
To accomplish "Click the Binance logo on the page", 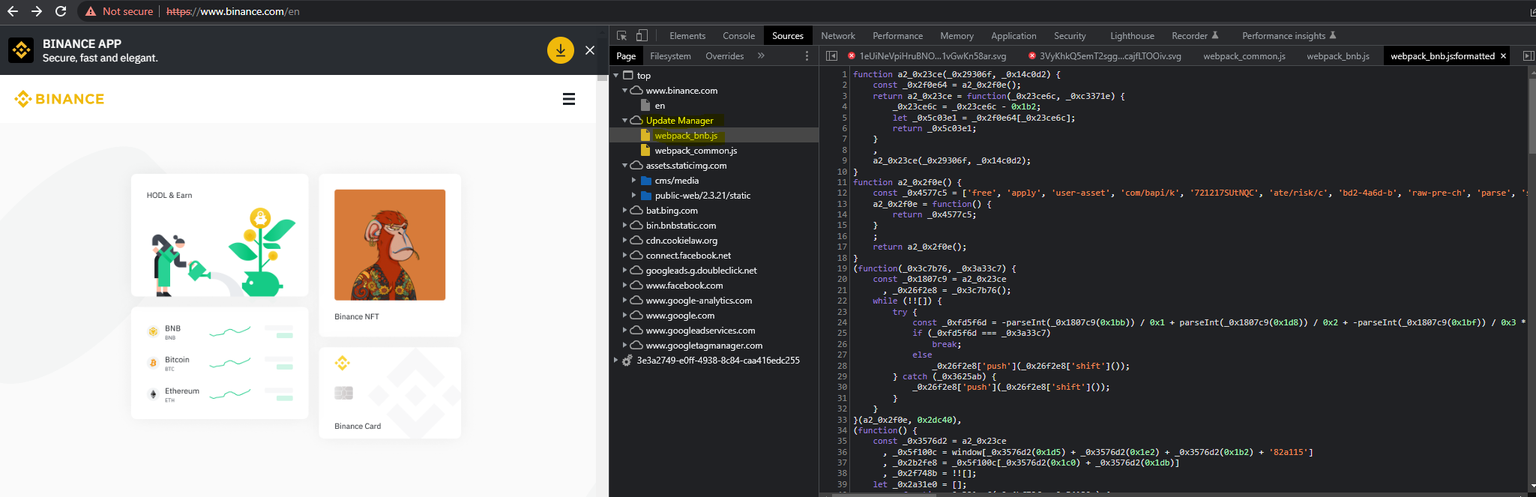I will [59, 99].
